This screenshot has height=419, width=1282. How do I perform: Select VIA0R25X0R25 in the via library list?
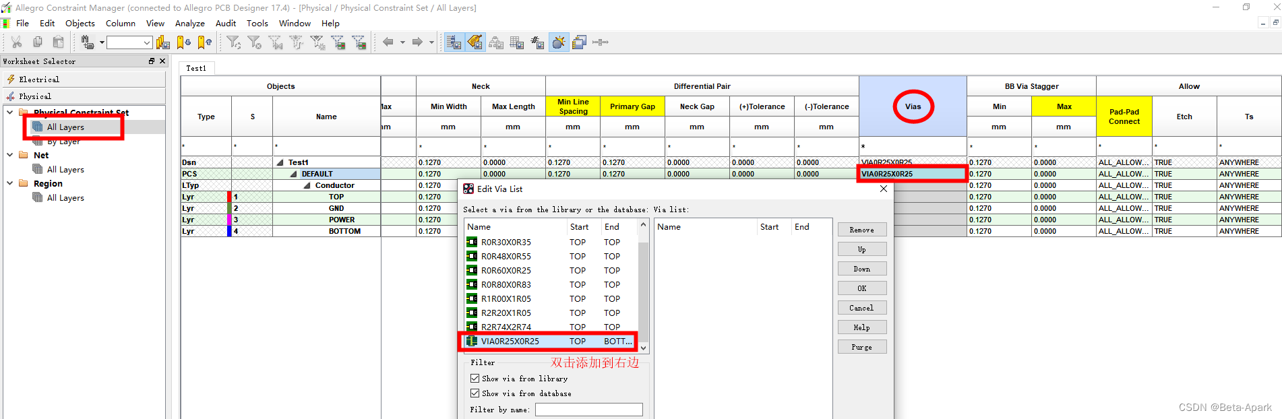[x=510, y=342]
